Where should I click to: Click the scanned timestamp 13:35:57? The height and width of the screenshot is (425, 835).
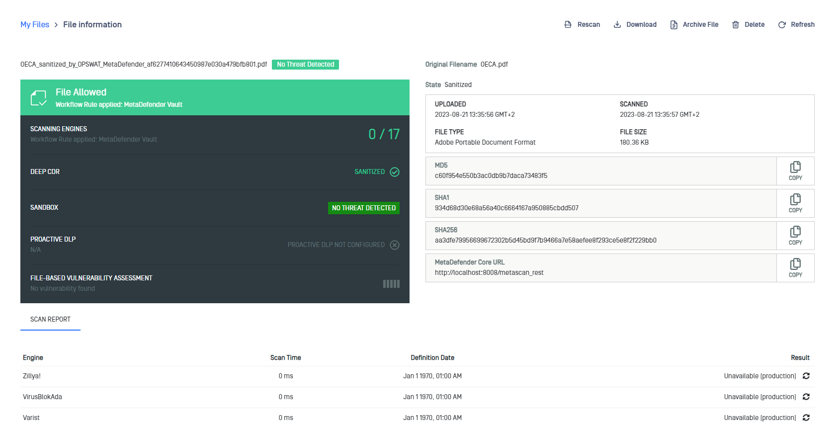(x=660, y=115)
